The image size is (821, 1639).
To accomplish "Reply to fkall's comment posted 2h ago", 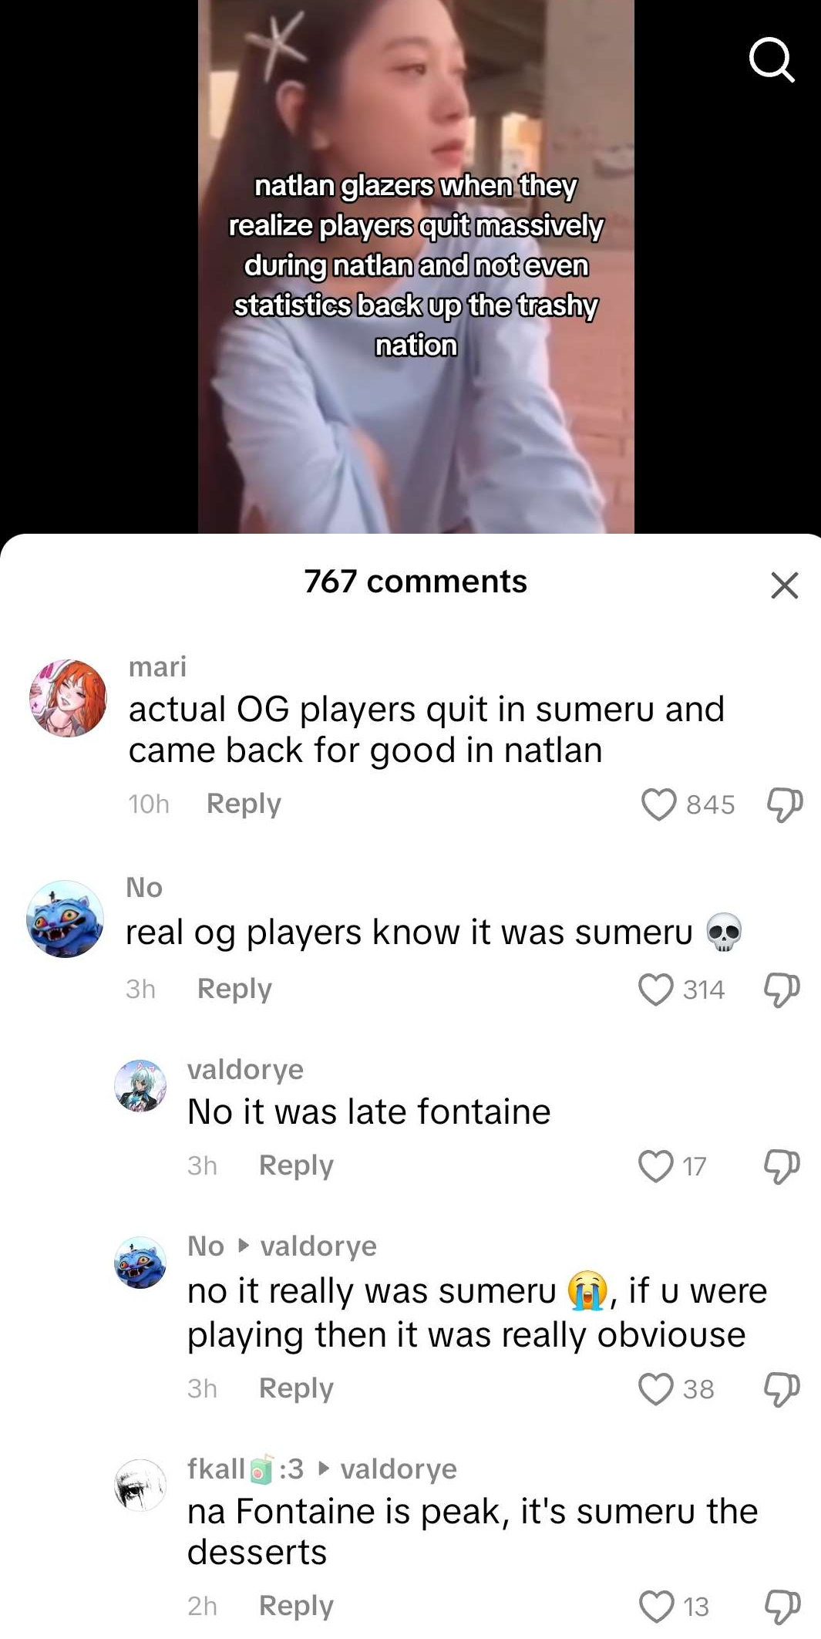I will click(x=296, y=1606).
